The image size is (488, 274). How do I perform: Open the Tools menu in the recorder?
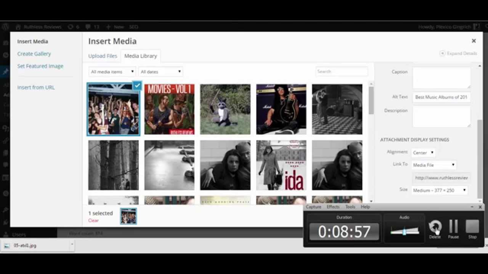click(x=350, y=207)
